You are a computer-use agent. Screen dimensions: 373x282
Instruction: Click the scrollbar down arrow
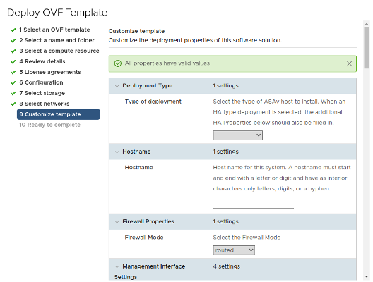point(367,276)
